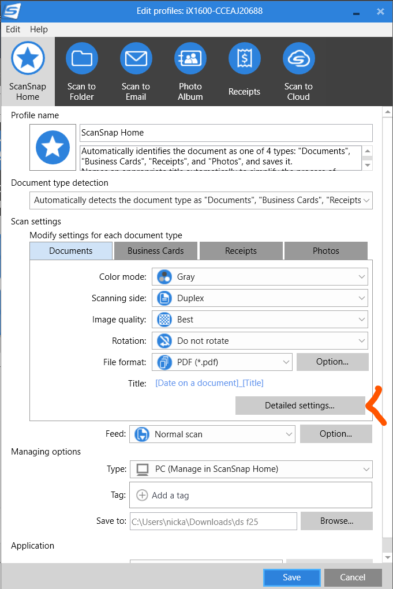Switch to the Photos settings tab

325,251
